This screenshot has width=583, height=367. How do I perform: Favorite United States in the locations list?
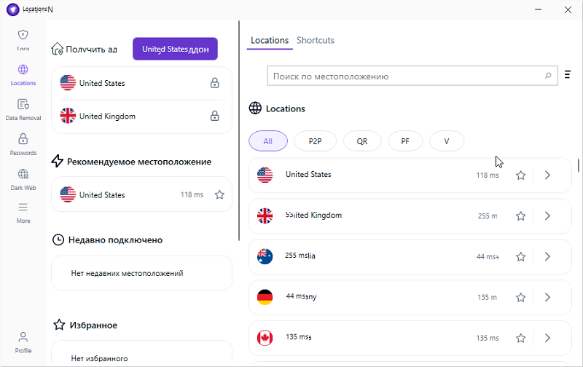[x=520, y=175]
